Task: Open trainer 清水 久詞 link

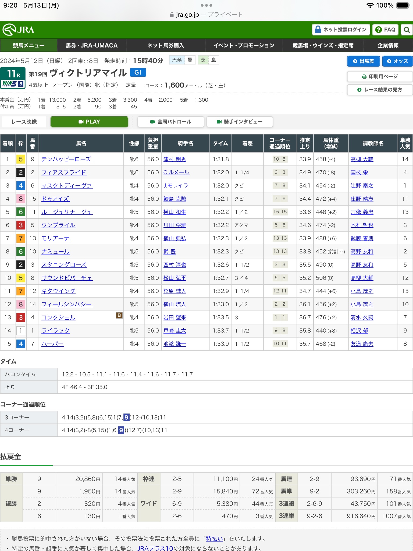Action: click(x=362, y=317)
